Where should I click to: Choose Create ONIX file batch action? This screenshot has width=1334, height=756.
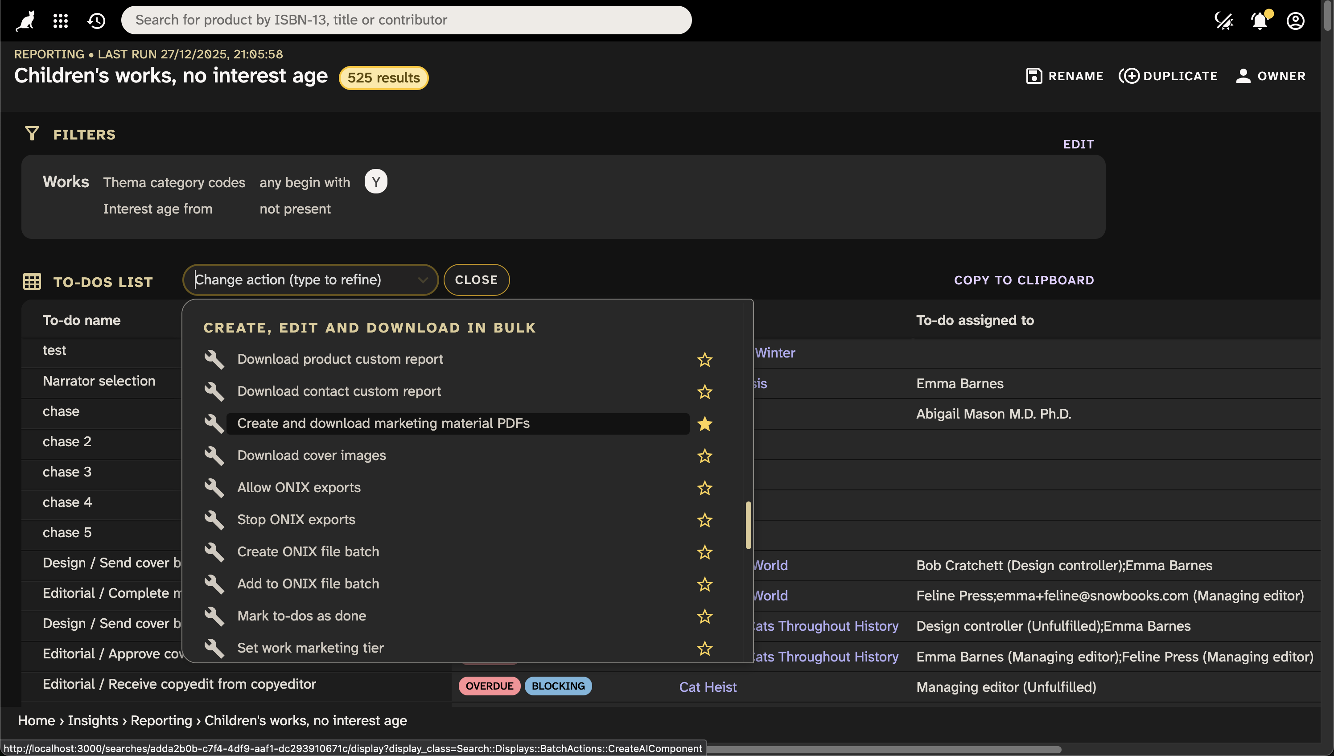[x=308, y=551]
